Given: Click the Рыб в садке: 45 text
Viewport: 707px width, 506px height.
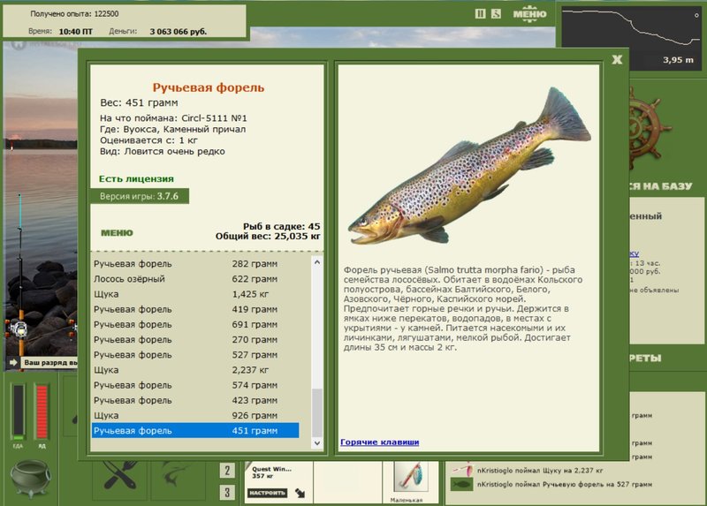Looking at the screenshot, I should [x=281, y=226].
